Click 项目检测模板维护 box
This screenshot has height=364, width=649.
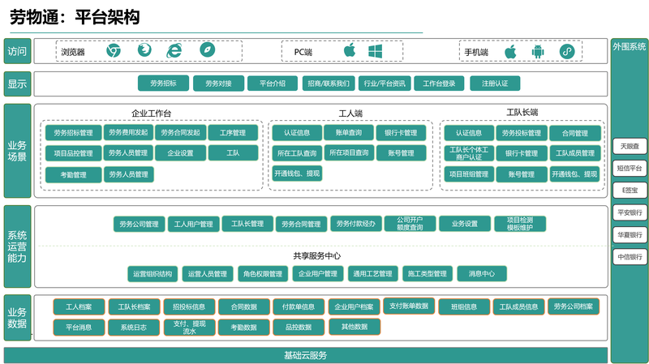520,224
